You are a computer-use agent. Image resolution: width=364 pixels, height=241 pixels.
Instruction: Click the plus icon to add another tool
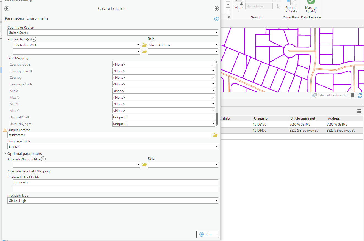[x=216, y=9]
